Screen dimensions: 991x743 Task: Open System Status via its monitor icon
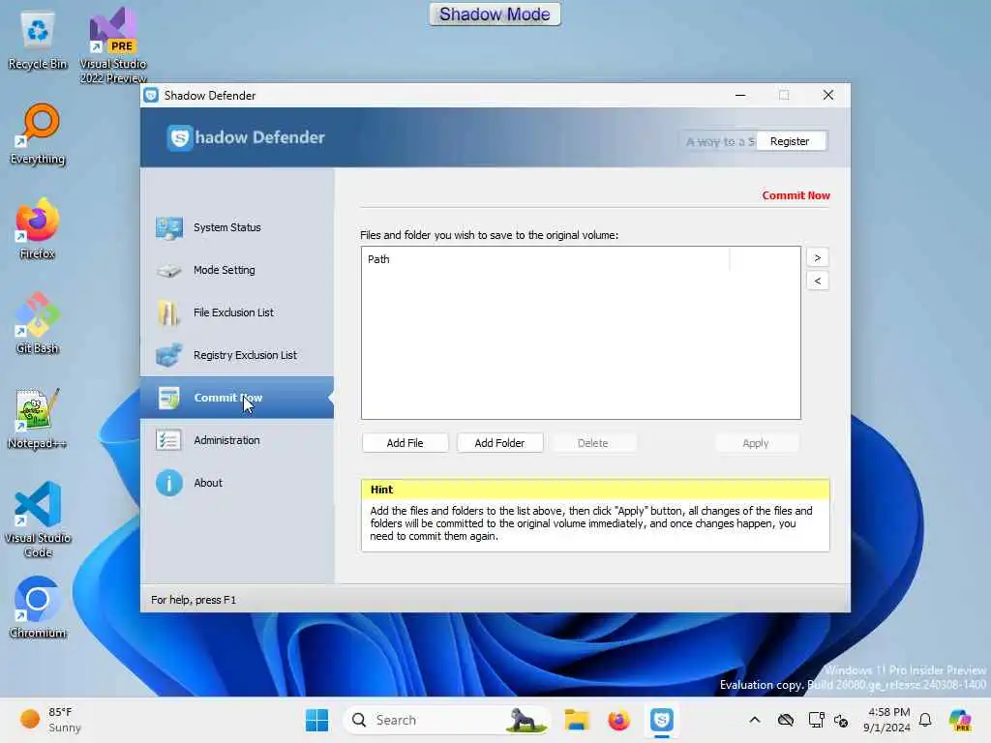(x=169, y=228)
